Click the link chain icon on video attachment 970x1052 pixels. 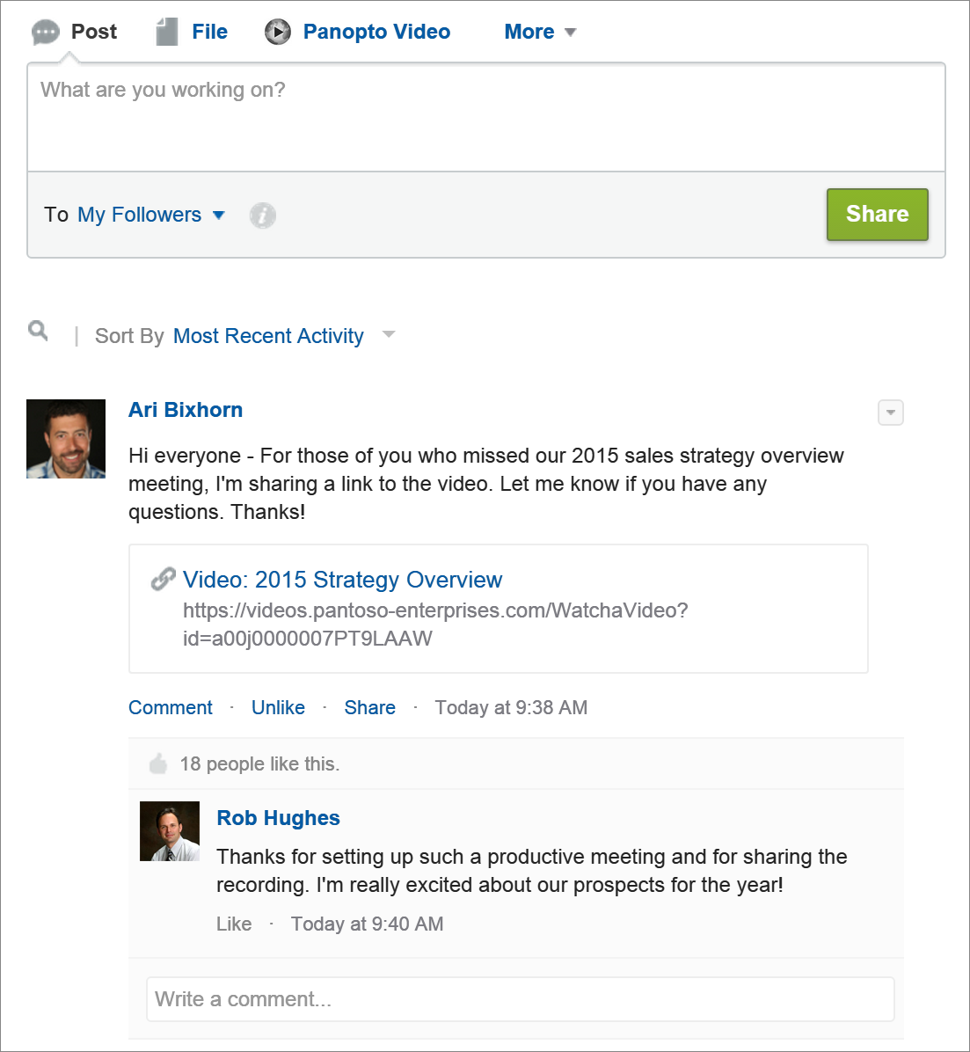click(163, 578)
